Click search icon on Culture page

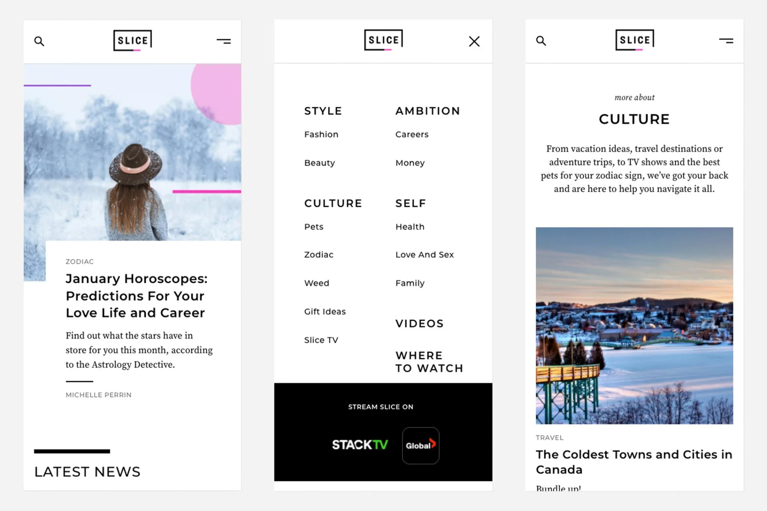[541, 41]
